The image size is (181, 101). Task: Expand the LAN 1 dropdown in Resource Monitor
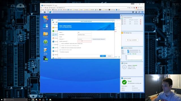coord(125,54)
